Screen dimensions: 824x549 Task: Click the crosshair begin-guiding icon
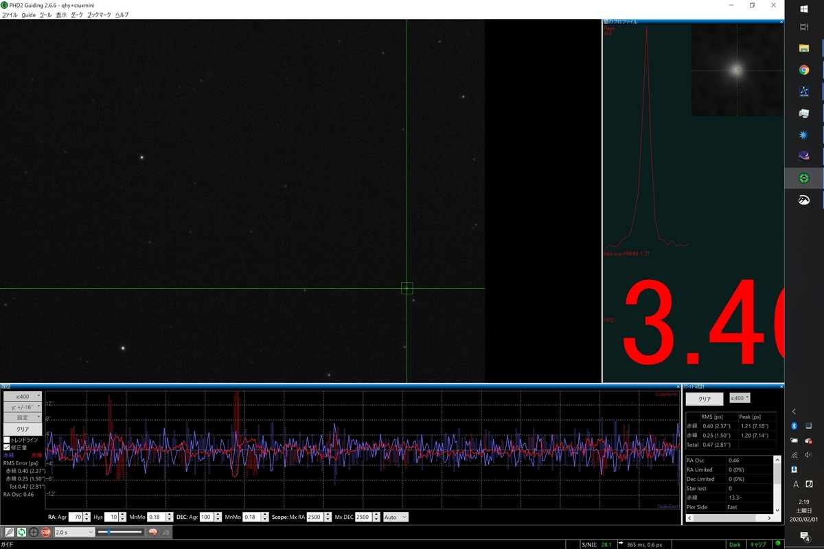click(34, 532)
